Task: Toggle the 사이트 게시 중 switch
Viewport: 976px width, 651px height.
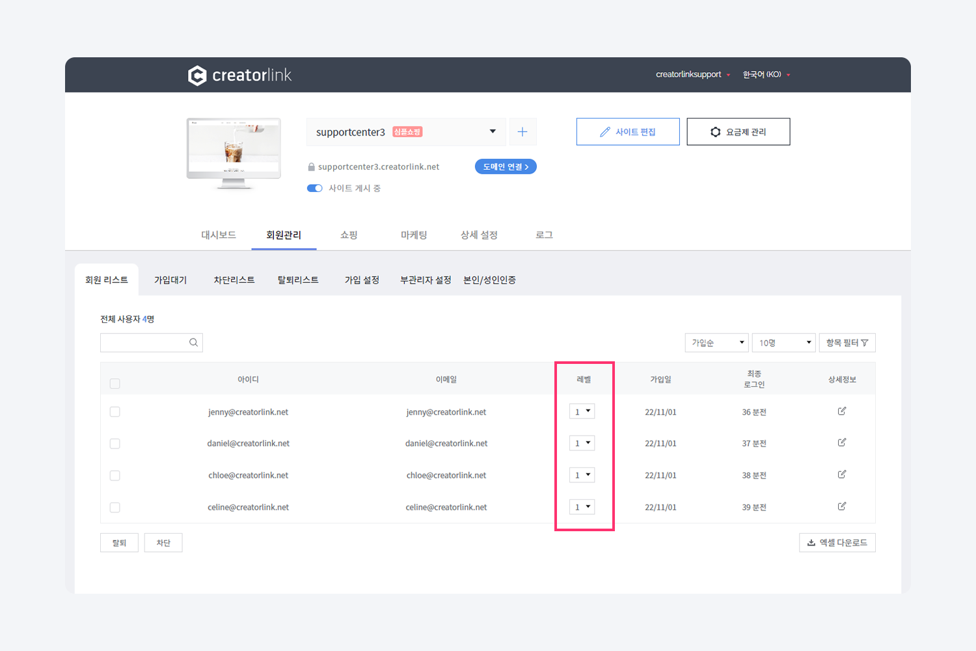Action: 315,188
